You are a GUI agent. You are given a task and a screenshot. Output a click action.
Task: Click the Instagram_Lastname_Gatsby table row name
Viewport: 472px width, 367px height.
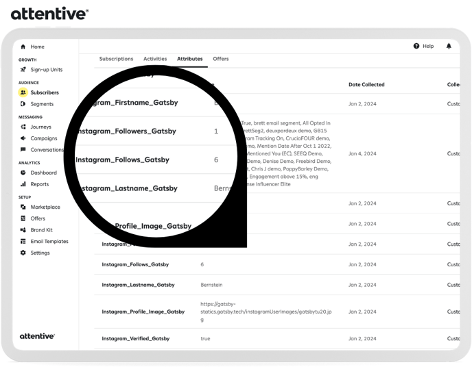point(138,285)
